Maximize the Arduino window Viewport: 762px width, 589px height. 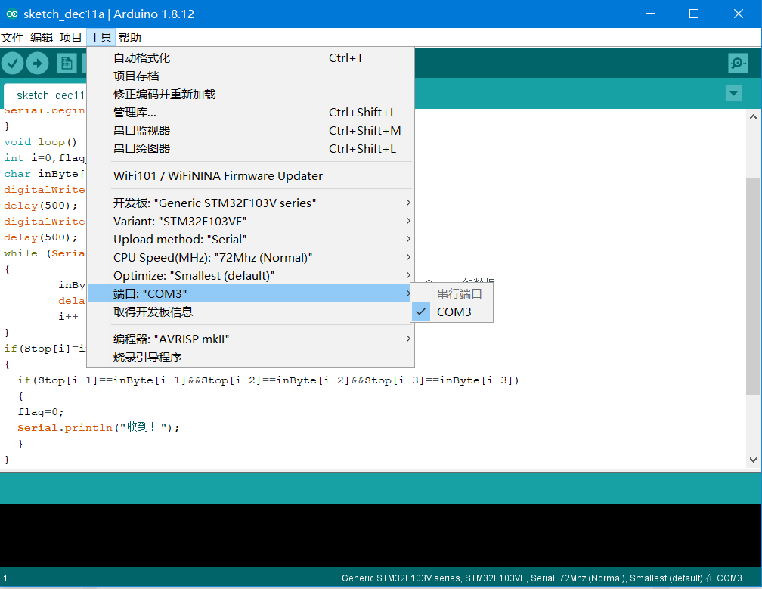[694, 14]
